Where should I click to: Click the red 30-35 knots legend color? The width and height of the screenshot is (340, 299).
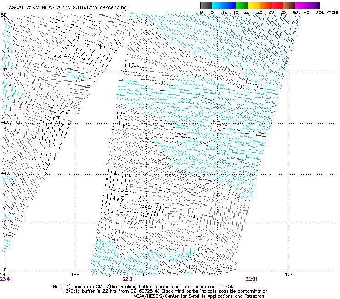pos(278,6)
